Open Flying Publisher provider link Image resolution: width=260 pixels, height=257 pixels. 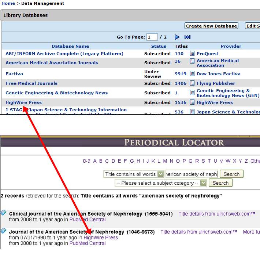click(x=216, y=83)
